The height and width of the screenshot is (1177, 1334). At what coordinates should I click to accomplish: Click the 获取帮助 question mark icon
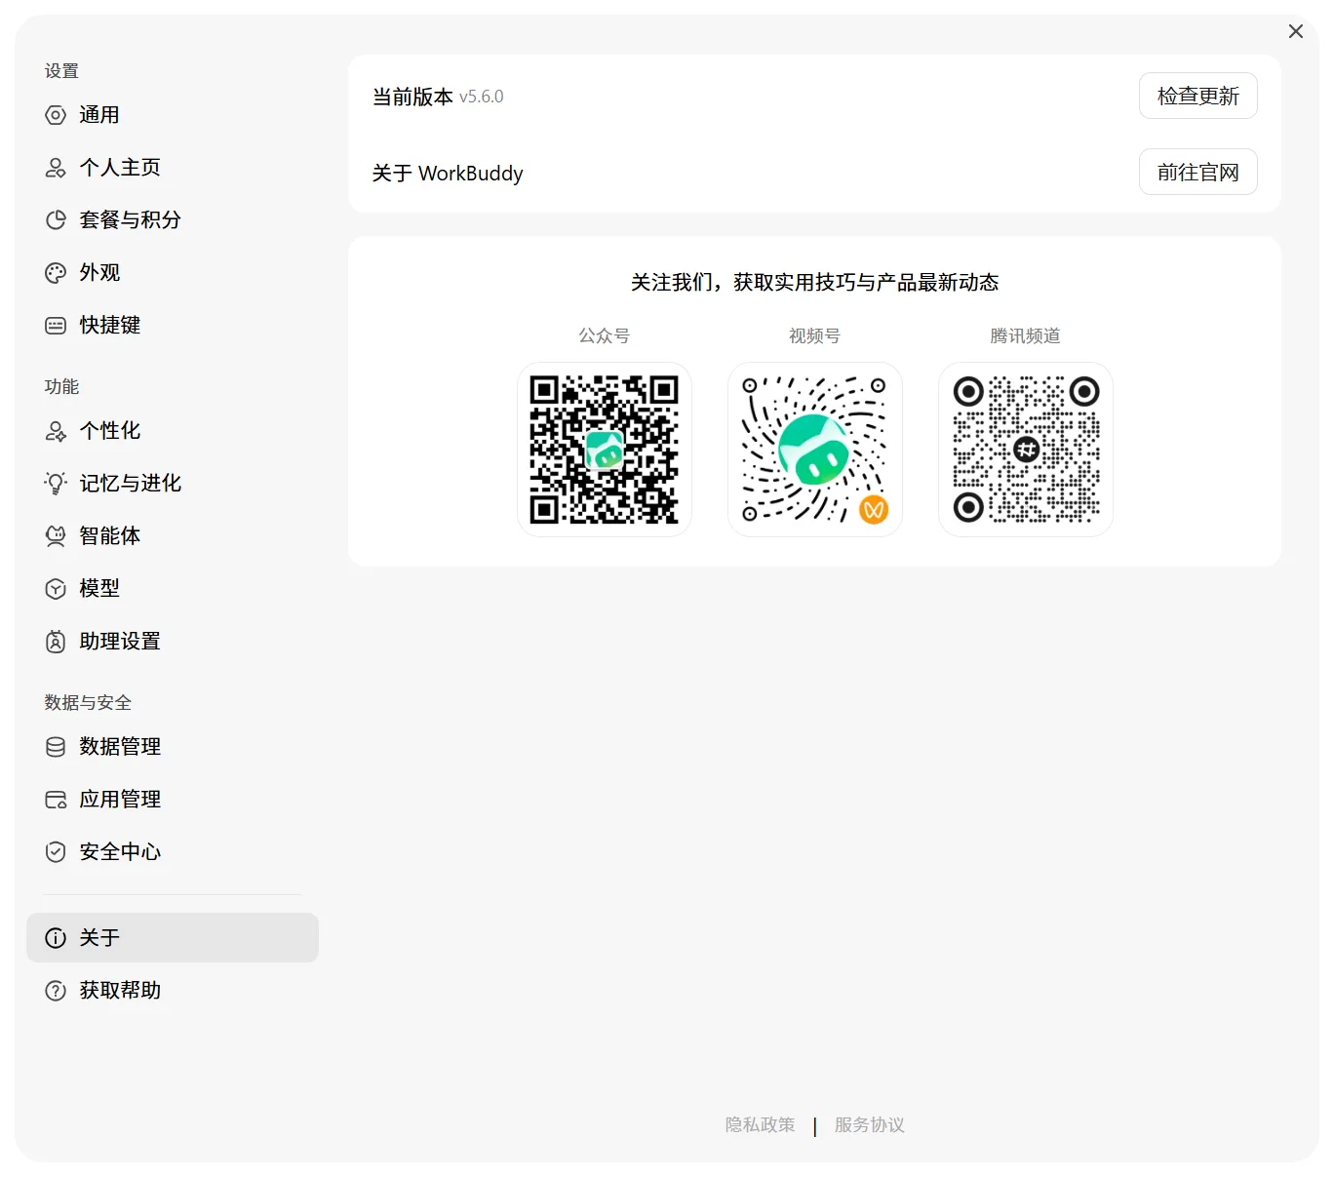click(x=56, y=991)
